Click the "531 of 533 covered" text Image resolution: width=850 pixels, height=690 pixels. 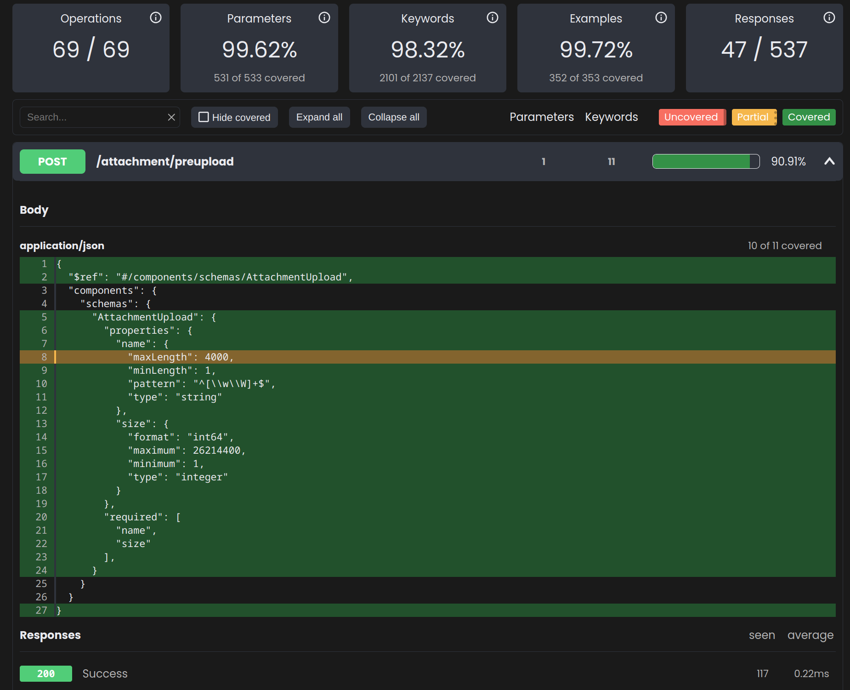click(260, 78)
